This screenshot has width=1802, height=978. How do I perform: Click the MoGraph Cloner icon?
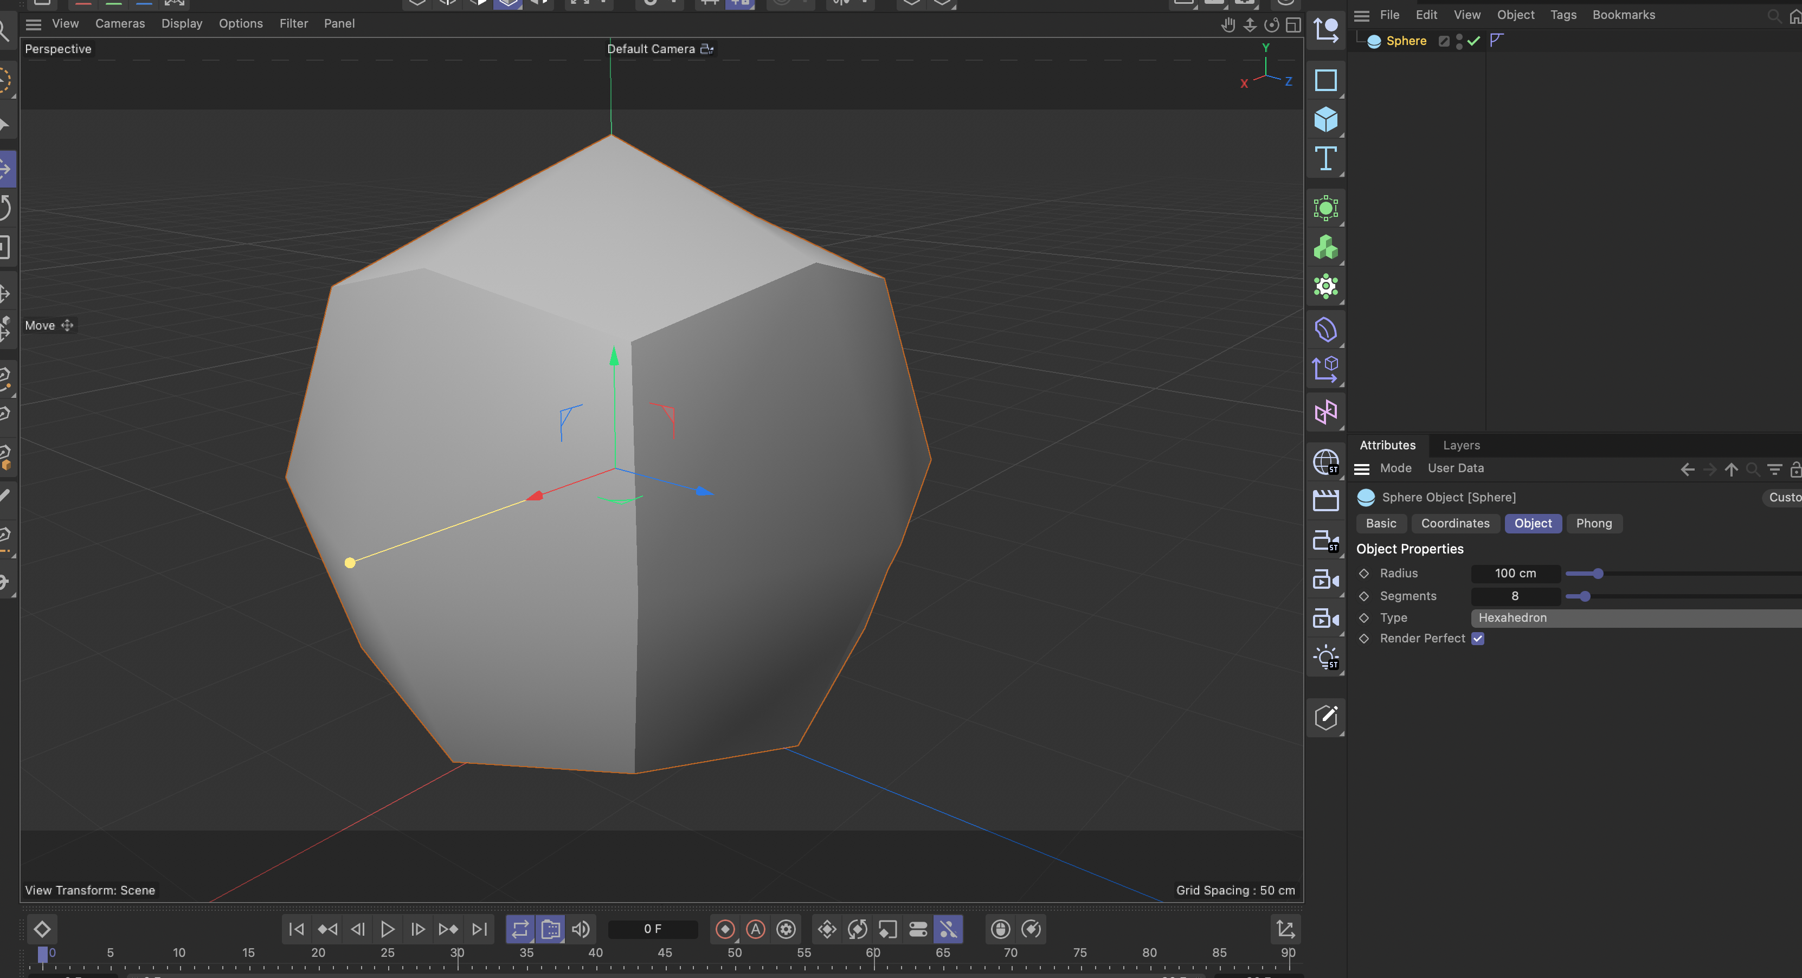pos(1325,248)
